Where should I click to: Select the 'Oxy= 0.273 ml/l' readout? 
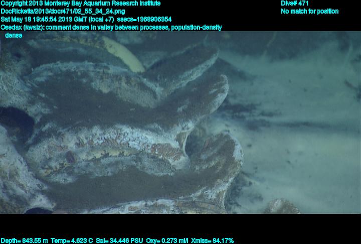(x=167, y=241)
